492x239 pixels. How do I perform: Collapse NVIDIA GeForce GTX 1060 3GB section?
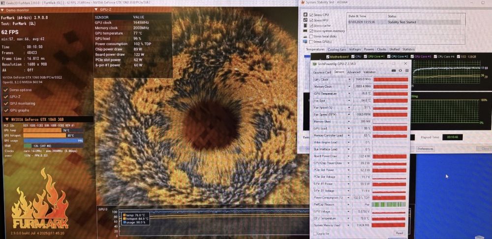6,119
